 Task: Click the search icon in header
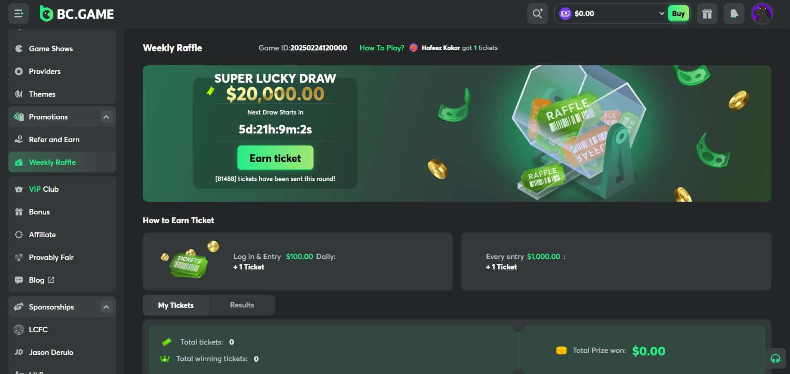click(537, 14)
